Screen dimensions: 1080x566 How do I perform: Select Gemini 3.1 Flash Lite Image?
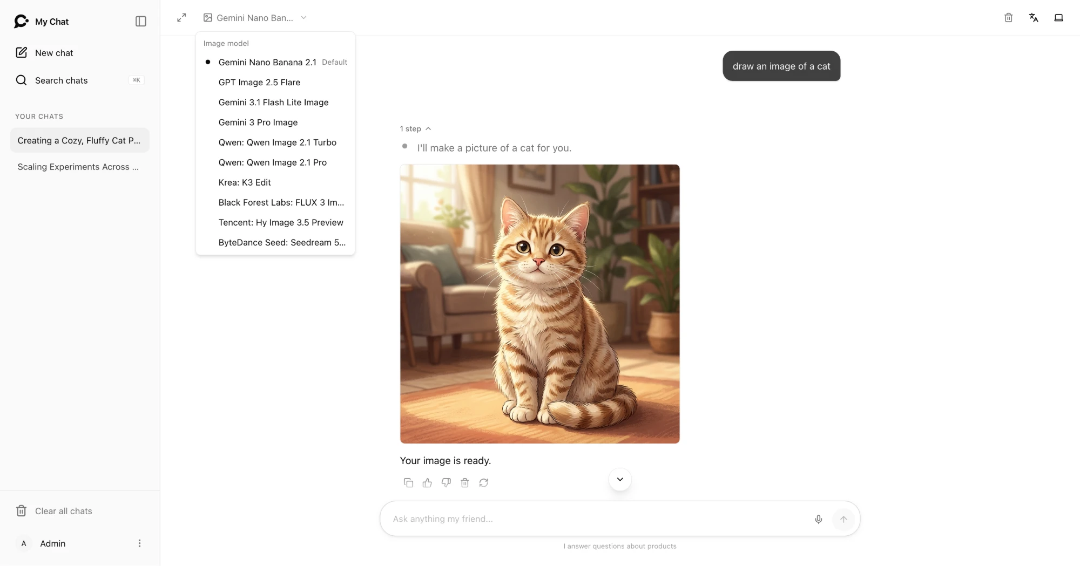coord(275,102)
